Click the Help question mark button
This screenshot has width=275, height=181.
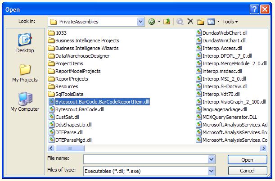254,9
